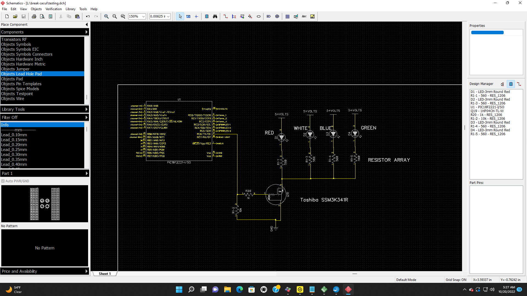Select the Place Picture tool

pos(312,16)
